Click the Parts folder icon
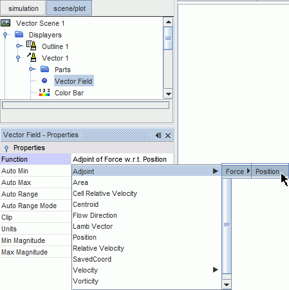 pyautogui.click(x=45, y=69)
